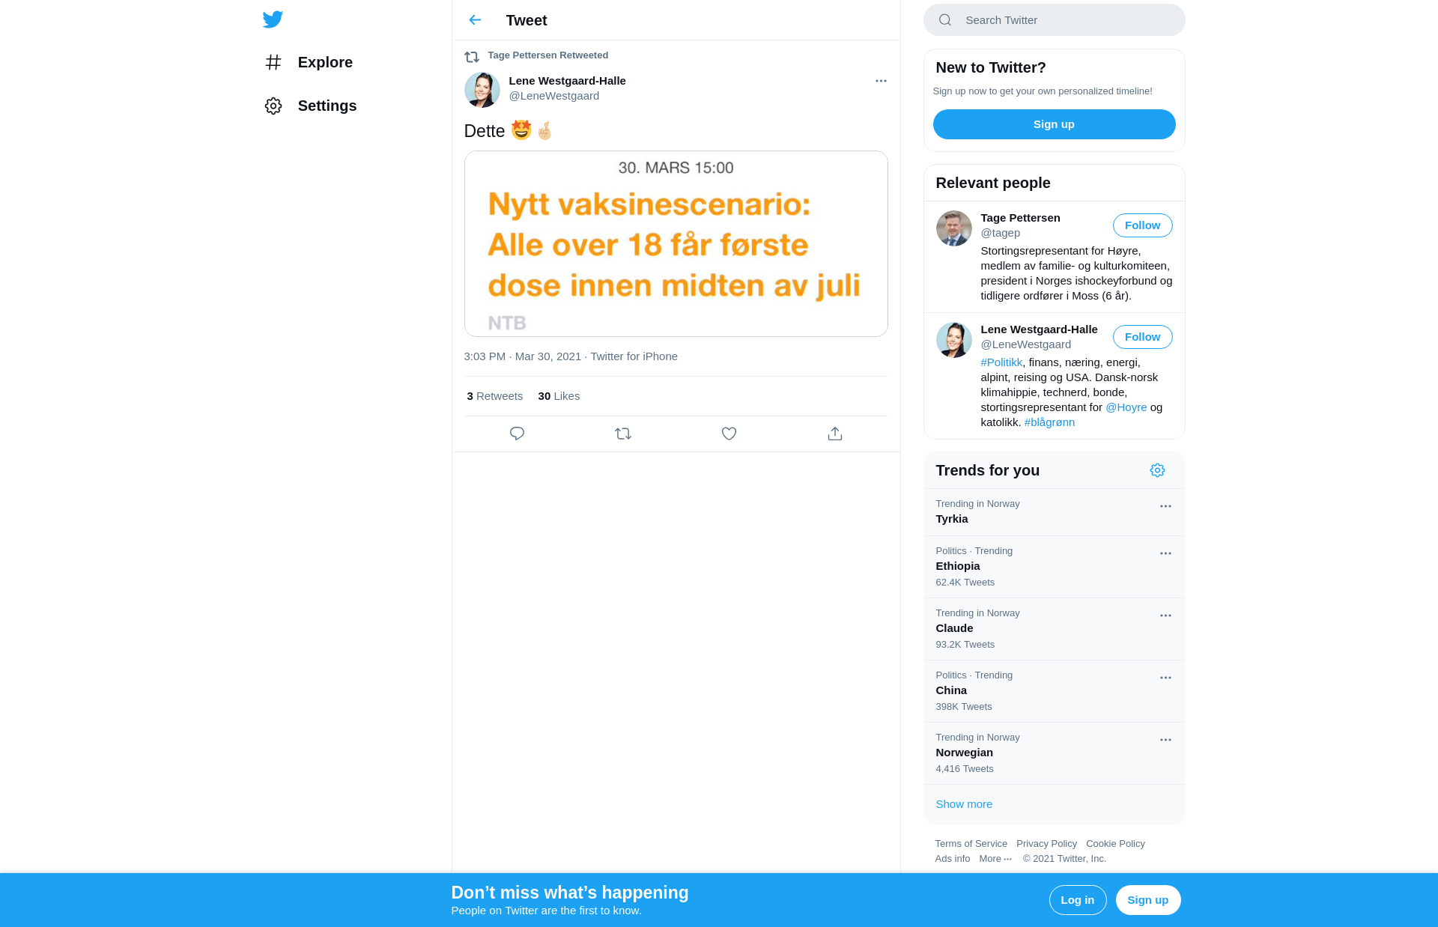Open the #Politikk hashtag link
Image resolution: width=1438 pixels, height=927 pixels.
(x=1001, y=362)
